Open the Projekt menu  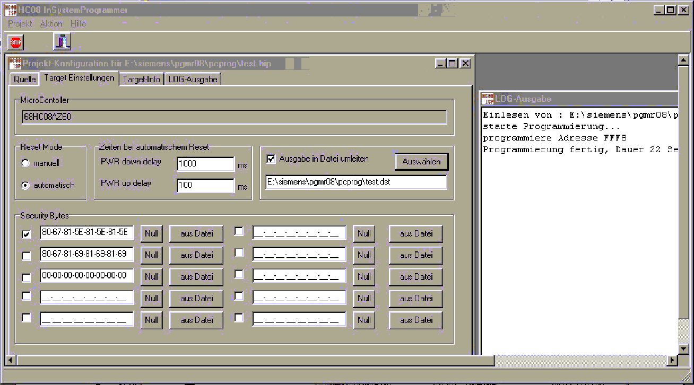tap(20, 24)
